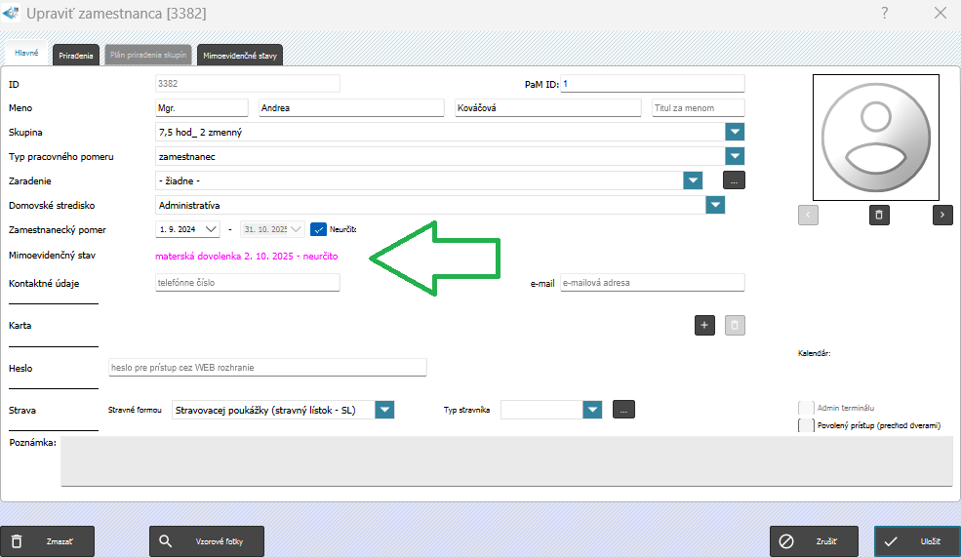
Task: Delete the employee photo with trash icon
Action: click(x=879, y=215)
